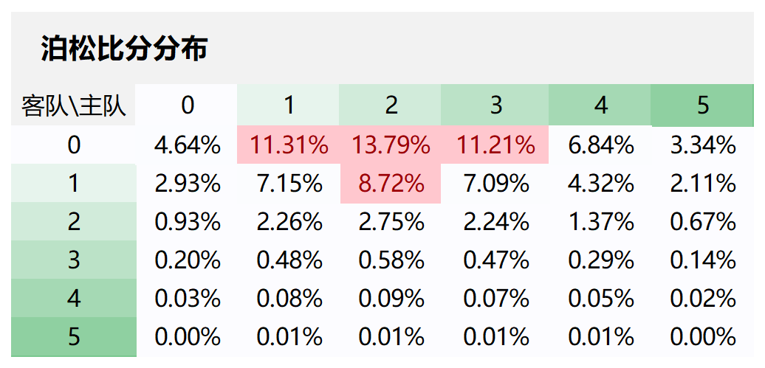
Task: Select home team column header 3
Action: pos(495,105)
